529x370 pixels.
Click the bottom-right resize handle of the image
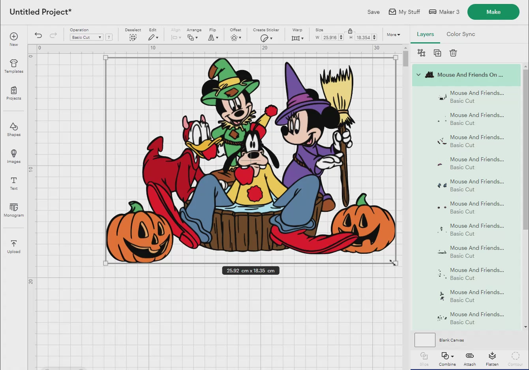tap(396, 263)
